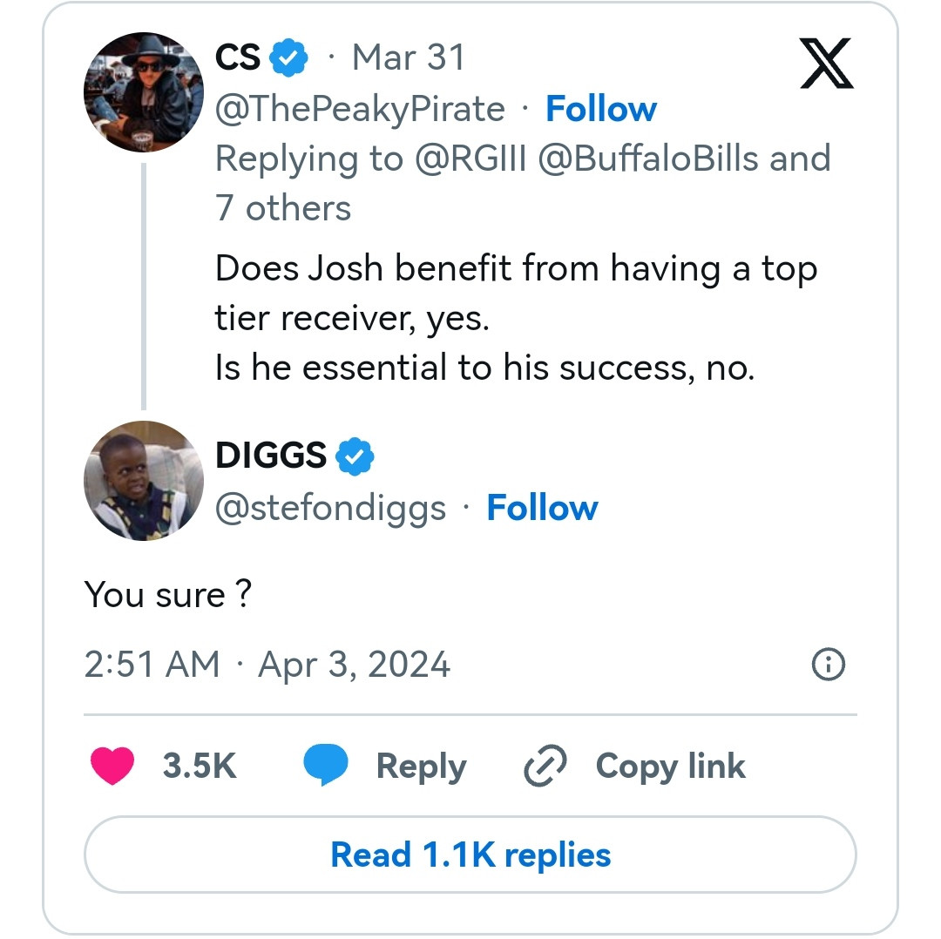Screen dimensions: 941x939
Task: Click the Copy link text
Action: tap(670, 767)
